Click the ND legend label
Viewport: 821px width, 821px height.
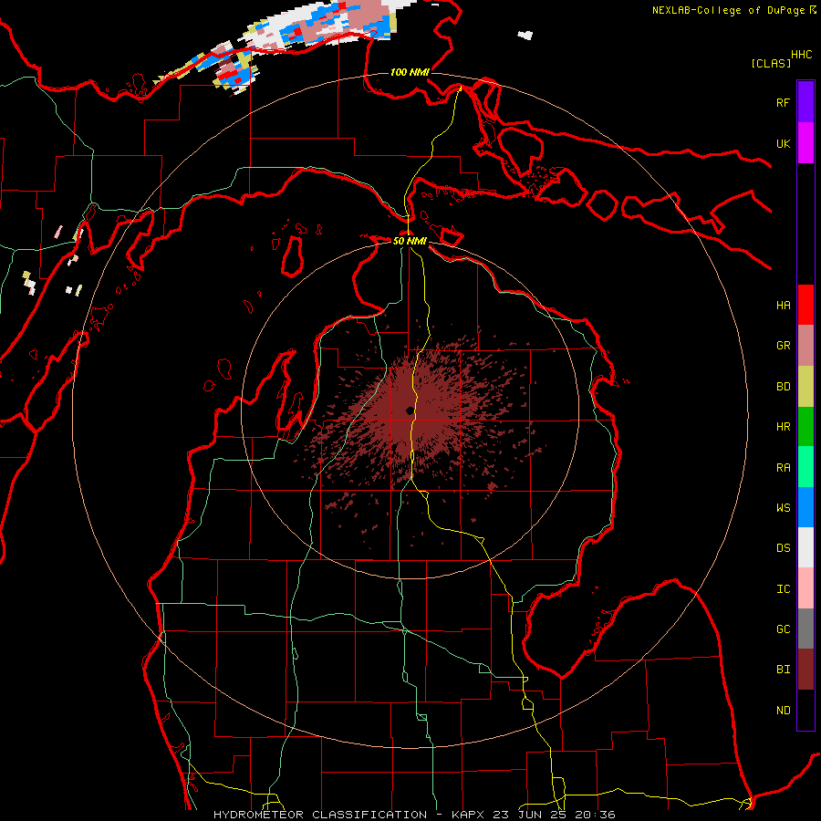[783, 711]
